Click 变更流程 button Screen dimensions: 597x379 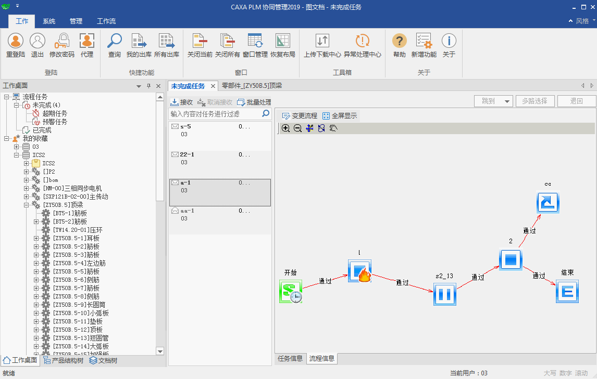click(300, 115)
